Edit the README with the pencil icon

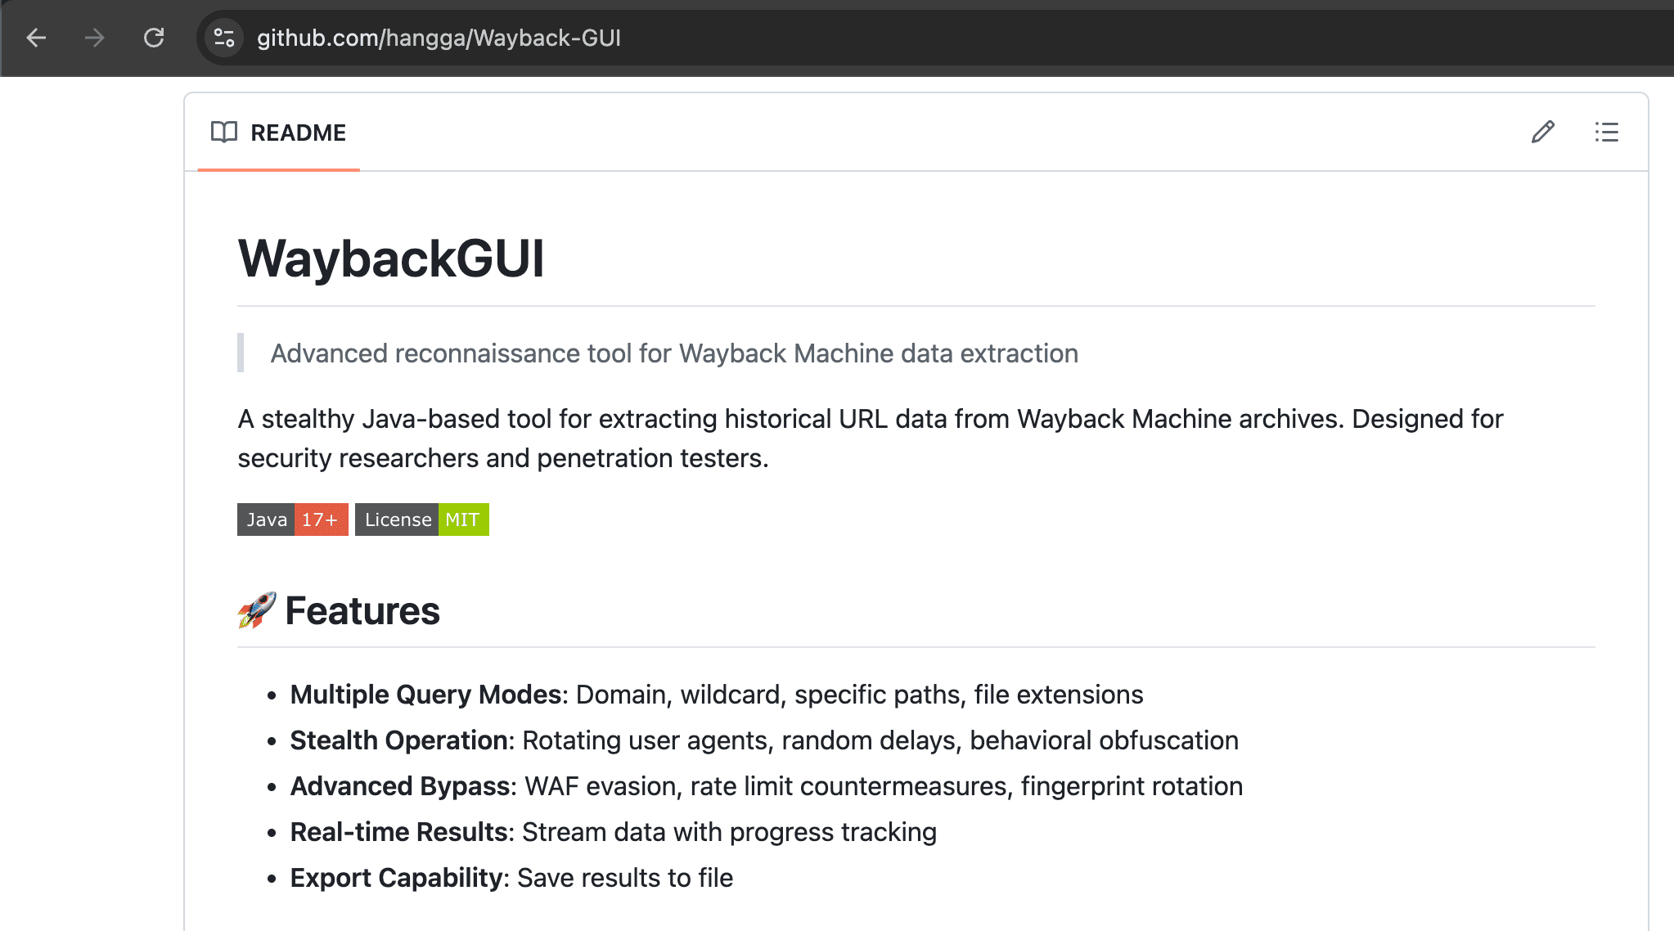(x=1542, y=132)
